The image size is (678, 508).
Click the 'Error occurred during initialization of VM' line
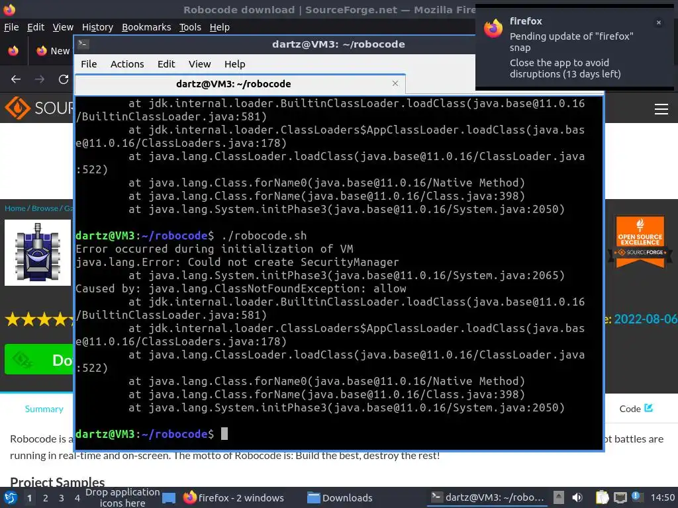point(215,249)
